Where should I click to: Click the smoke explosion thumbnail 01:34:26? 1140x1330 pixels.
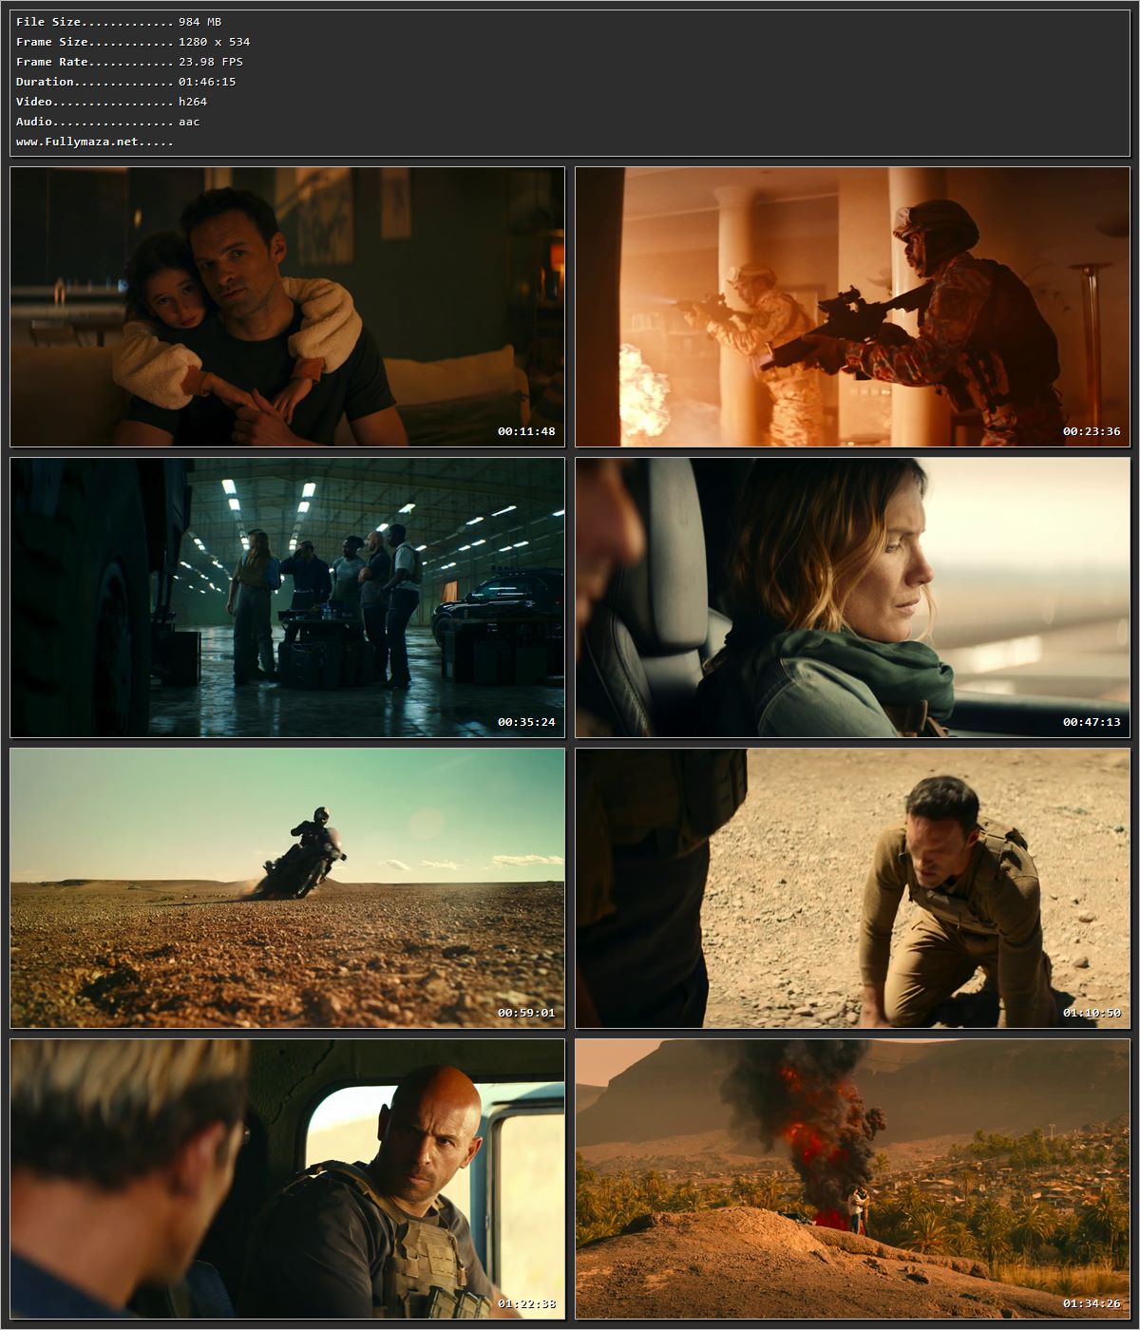pyautogui.click(x=852, y=1179)
